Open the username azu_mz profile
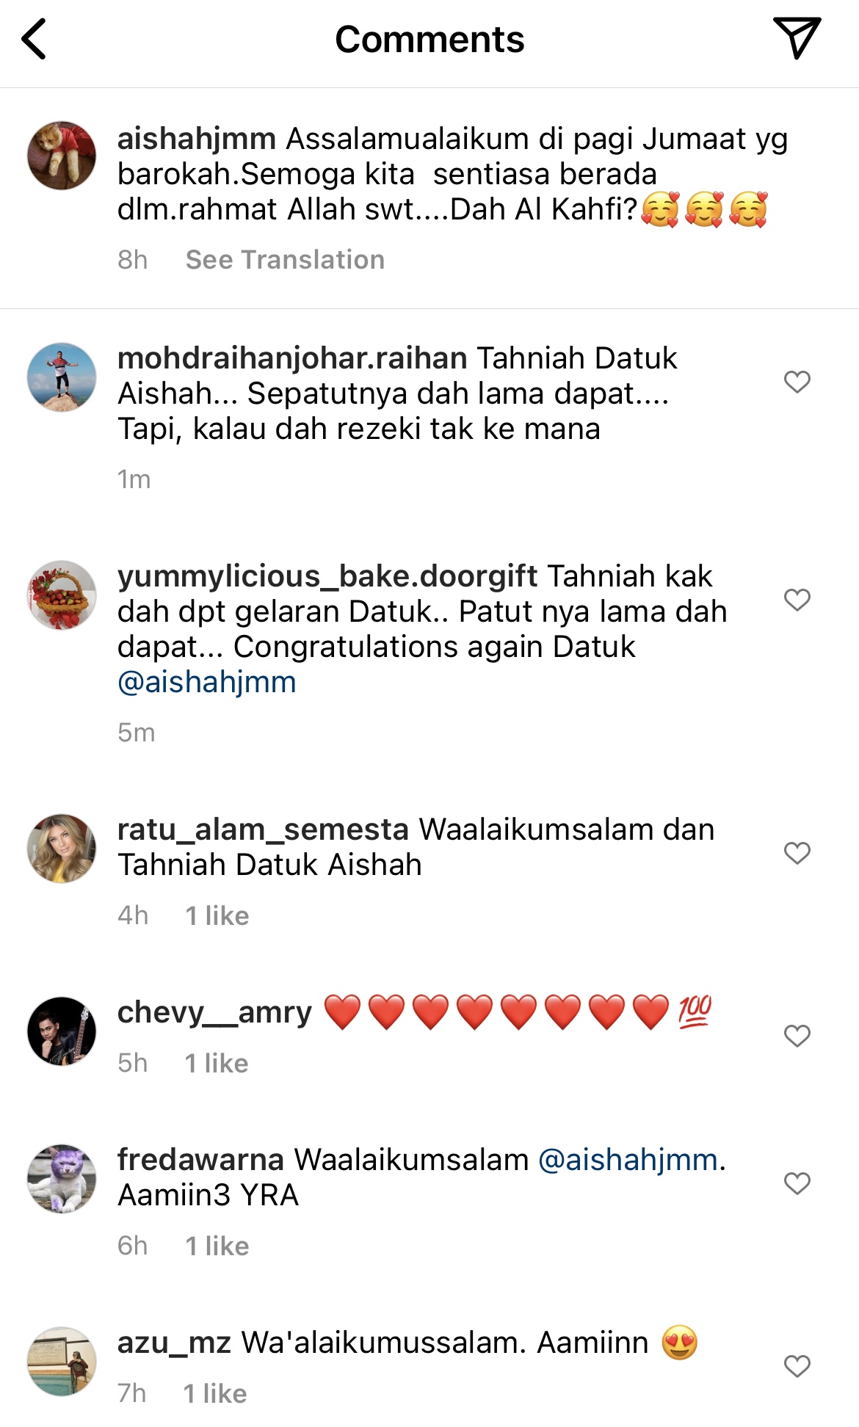859x1427 pixels. [174, 1343]
